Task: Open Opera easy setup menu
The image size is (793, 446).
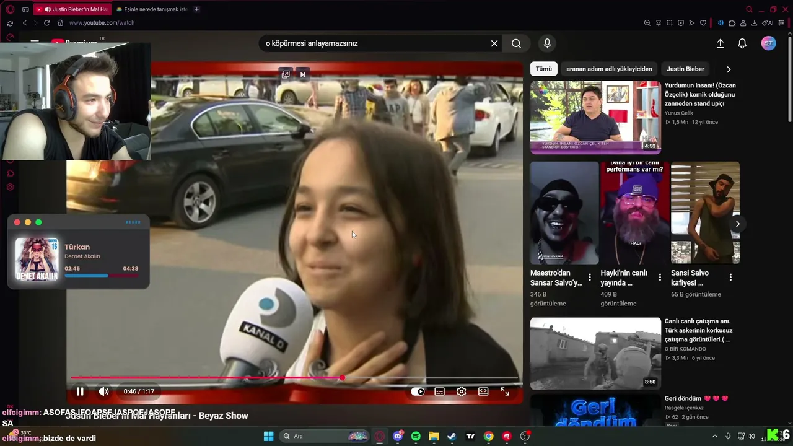Action: [782, 23]
